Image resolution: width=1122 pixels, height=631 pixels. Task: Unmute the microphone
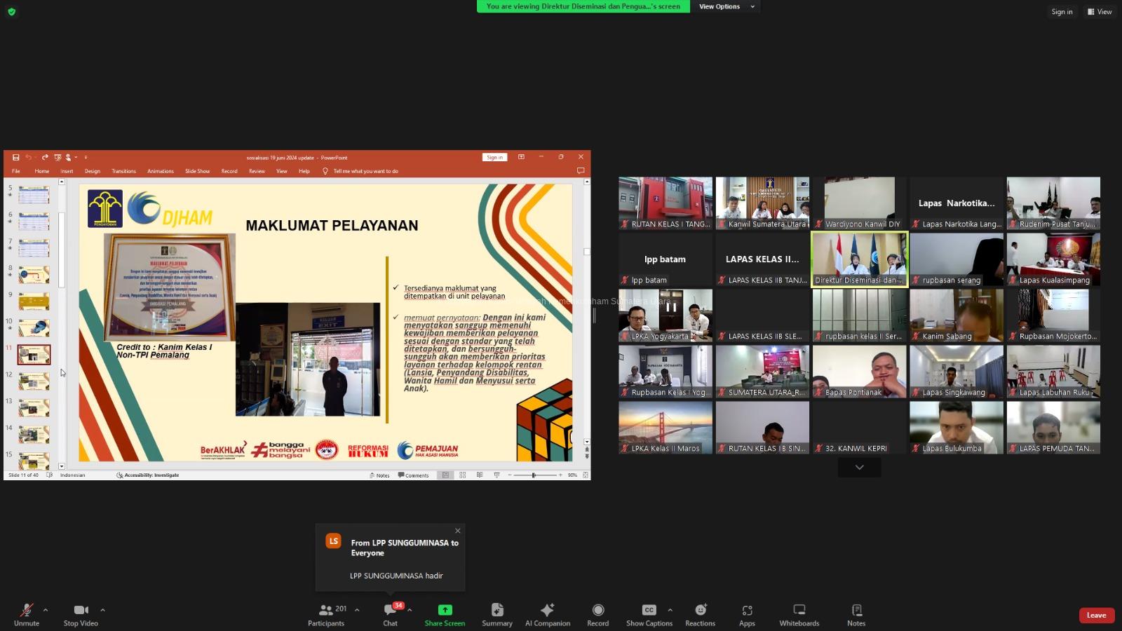pos(27,614)
